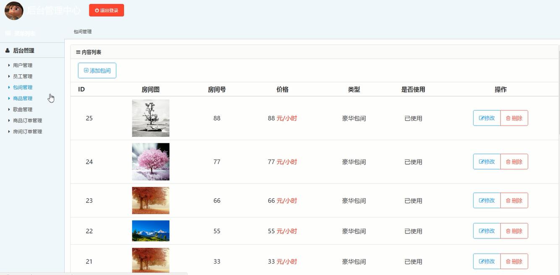The height and width of the screenshot is (275, 560).
Task: Open 商品订单管理 in sidebar
Action: [x=27, y=120]
